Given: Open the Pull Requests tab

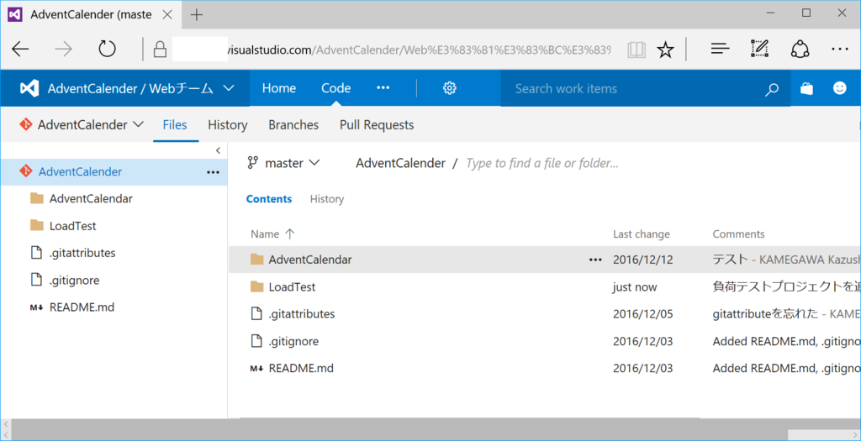Looking at the screenshot, I should point(377,125).
